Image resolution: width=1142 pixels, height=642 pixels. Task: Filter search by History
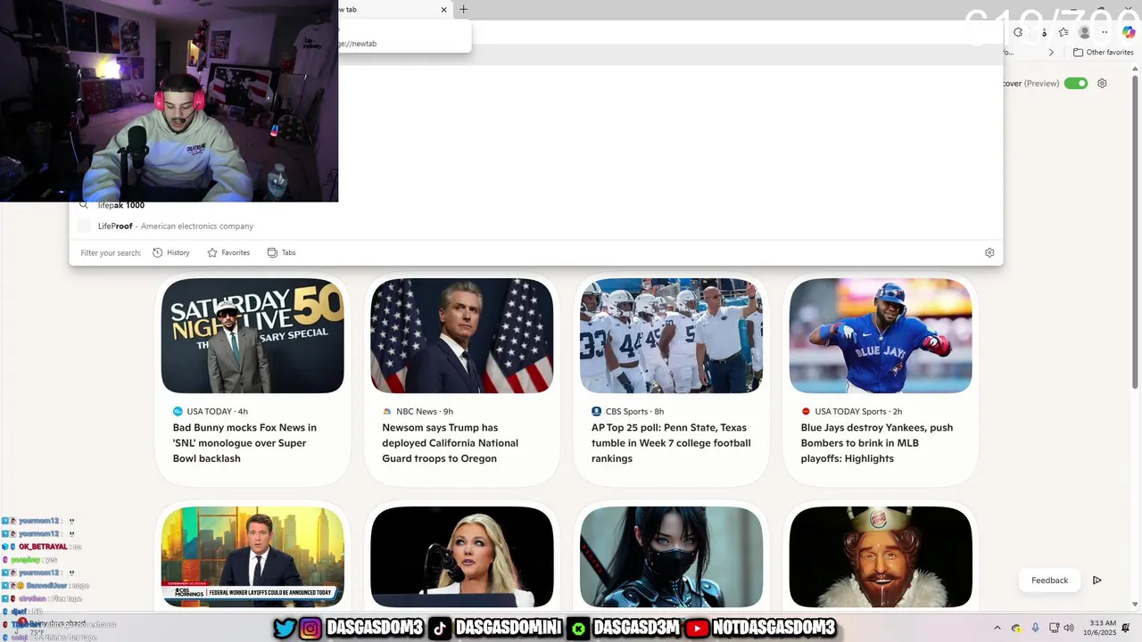(171, 252)
